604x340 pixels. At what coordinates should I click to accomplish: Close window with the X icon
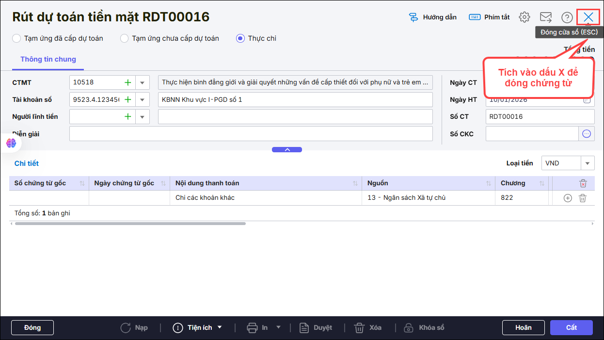[x=588, y=17]
